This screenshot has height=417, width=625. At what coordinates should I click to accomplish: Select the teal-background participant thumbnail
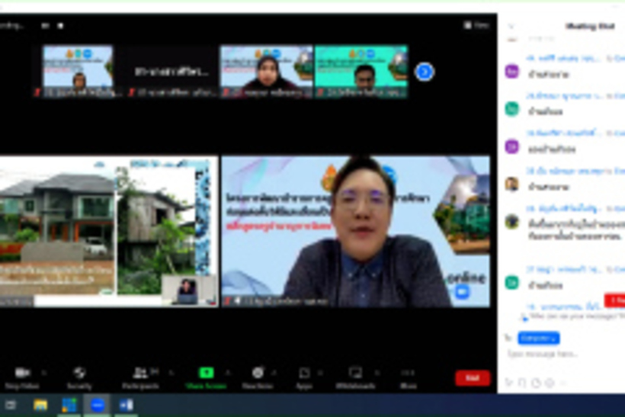tap(361, 71)
